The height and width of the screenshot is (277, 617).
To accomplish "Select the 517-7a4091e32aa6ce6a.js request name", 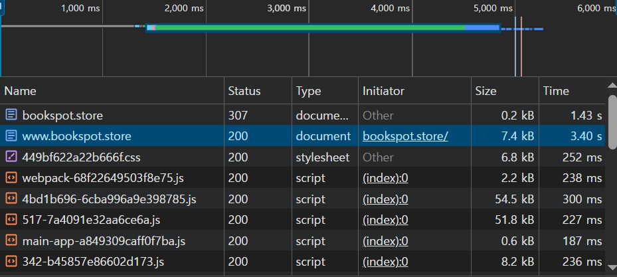I will pyautogui.click(x=91, y=220).
